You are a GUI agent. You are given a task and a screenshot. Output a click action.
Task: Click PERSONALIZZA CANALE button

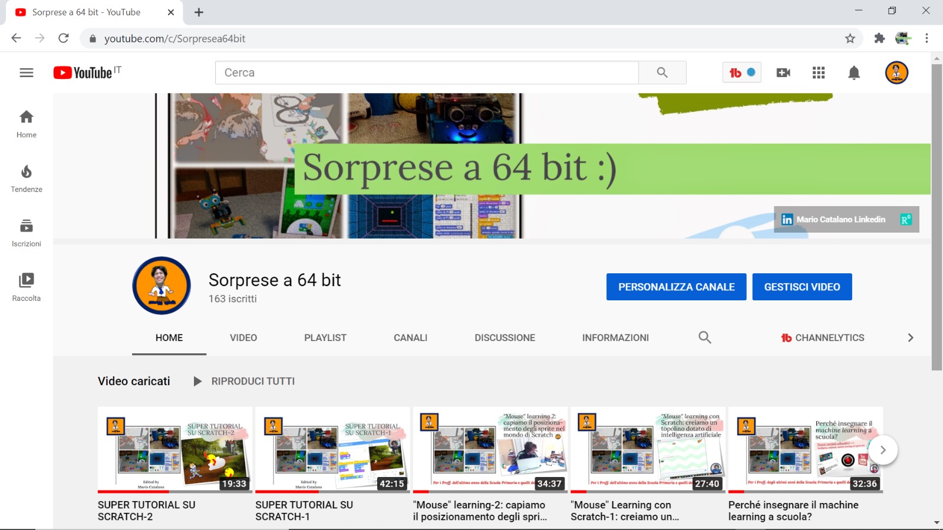coord(677,287)
